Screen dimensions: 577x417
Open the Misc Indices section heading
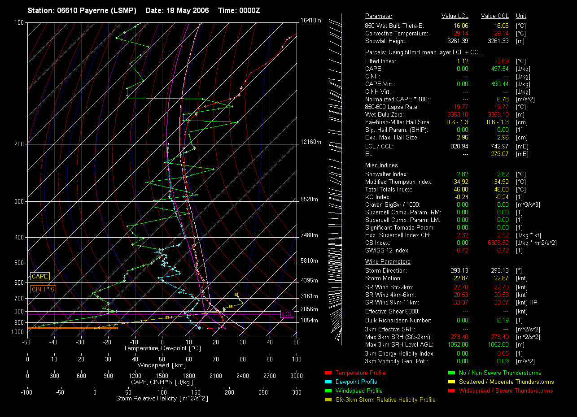[x=381, y=165]
